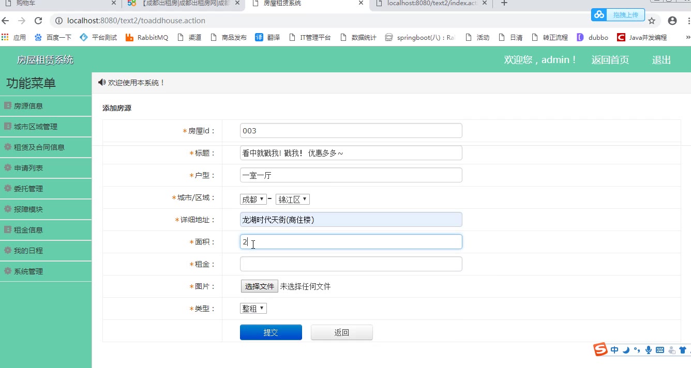691x368 pixels.
Task: Open the 平台测试 bookmark
Action: tap(98, 37)
